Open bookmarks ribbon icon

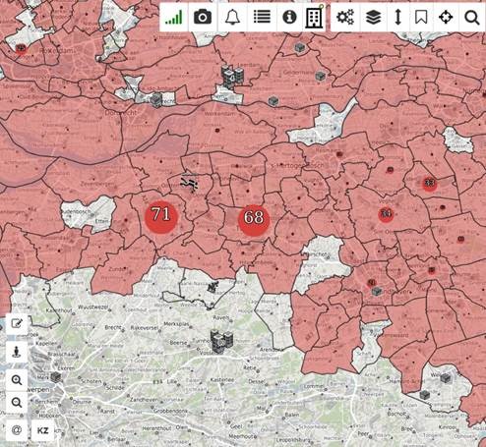(x=421, y=18)
